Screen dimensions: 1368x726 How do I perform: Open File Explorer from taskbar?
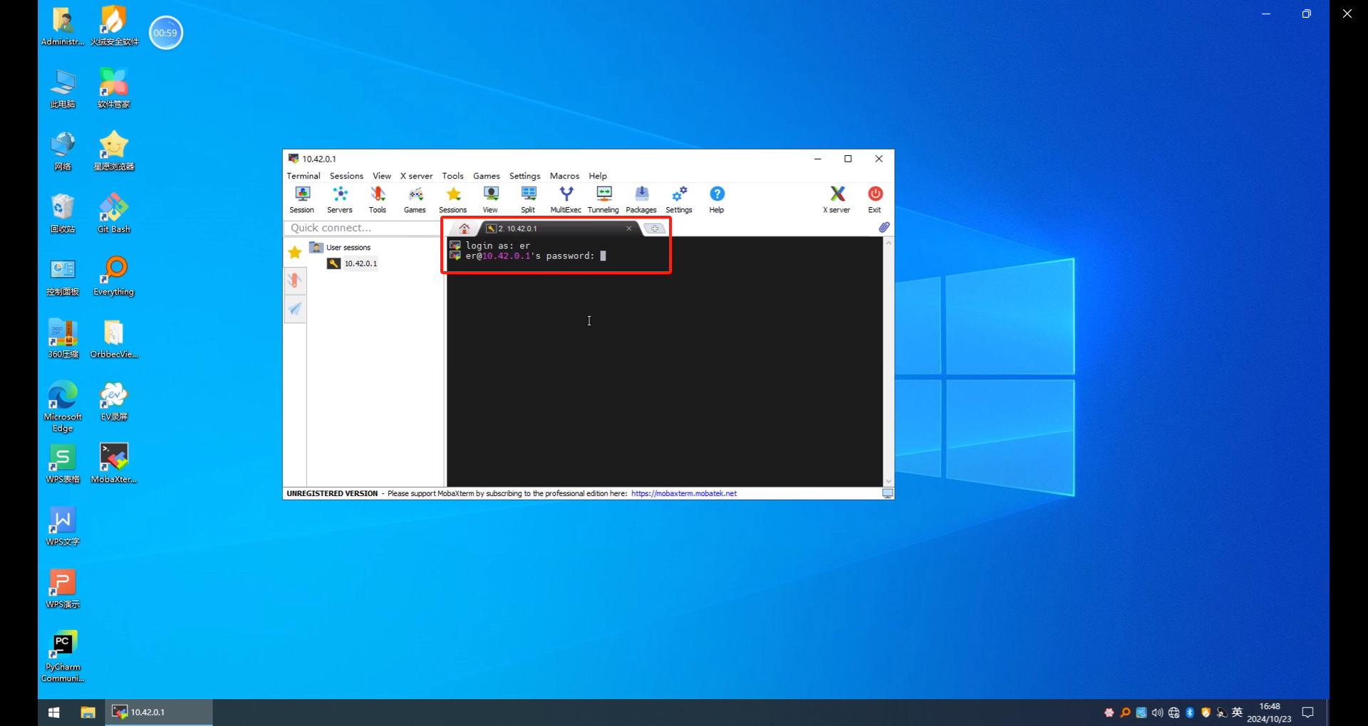(x=88, y=712)
